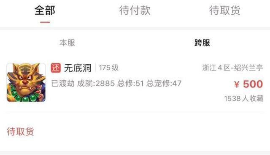Open the 待付款 tab
The height and width of the screenshot is (155, 270).
tap(135, 10)
